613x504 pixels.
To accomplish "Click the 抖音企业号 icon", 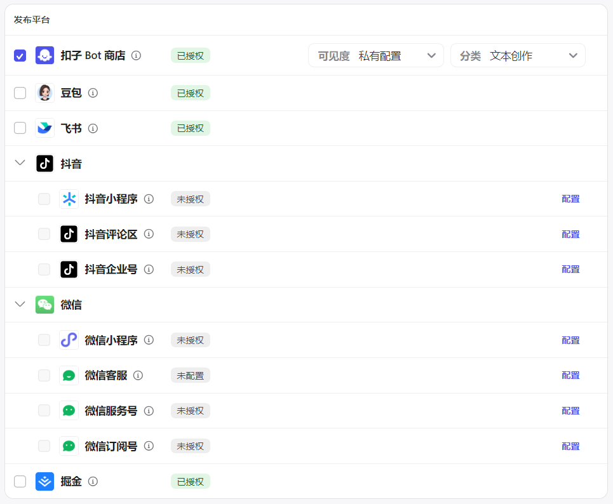I will pos(69,269).
